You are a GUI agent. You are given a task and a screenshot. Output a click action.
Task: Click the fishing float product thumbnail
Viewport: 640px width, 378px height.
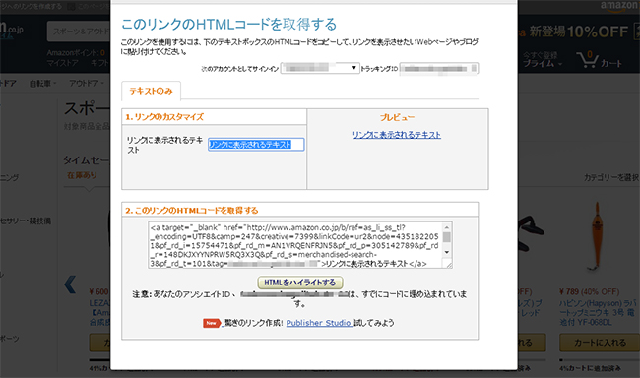pyautogui.click(x=596, y=237)
